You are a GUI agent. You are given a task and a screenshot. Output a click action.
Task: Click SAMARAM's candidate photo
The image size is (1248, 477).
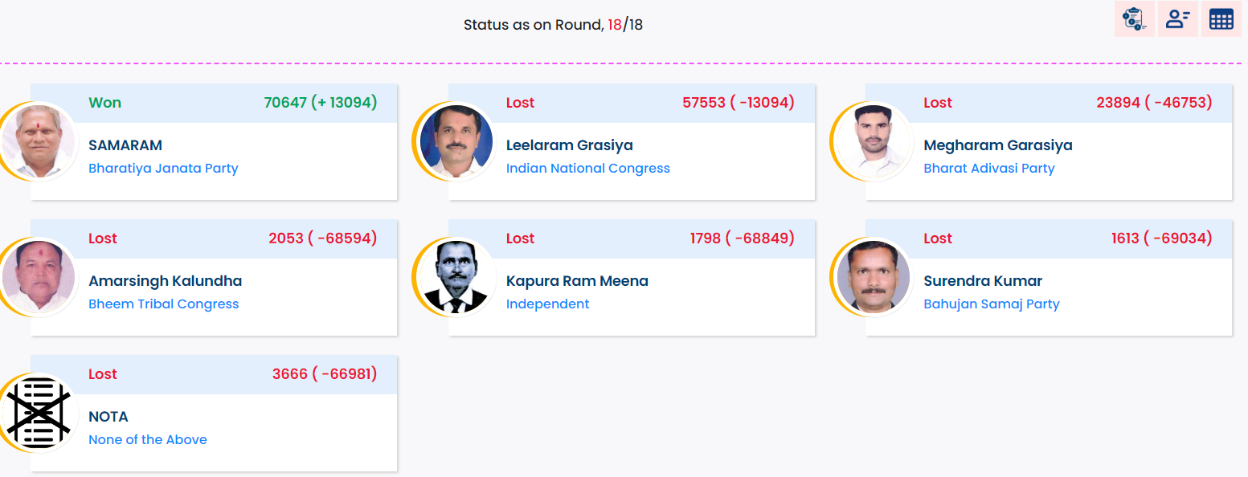point(38,141)
